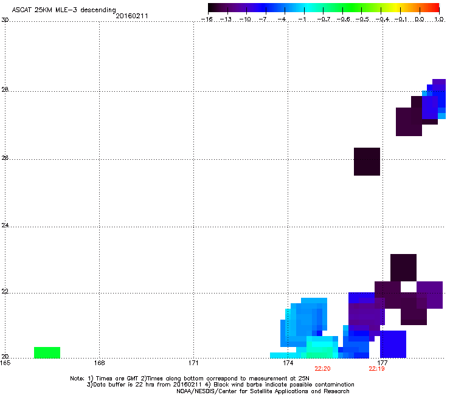450x395 pixels.
Task: Click the date label 20160211
Action: 132,16
